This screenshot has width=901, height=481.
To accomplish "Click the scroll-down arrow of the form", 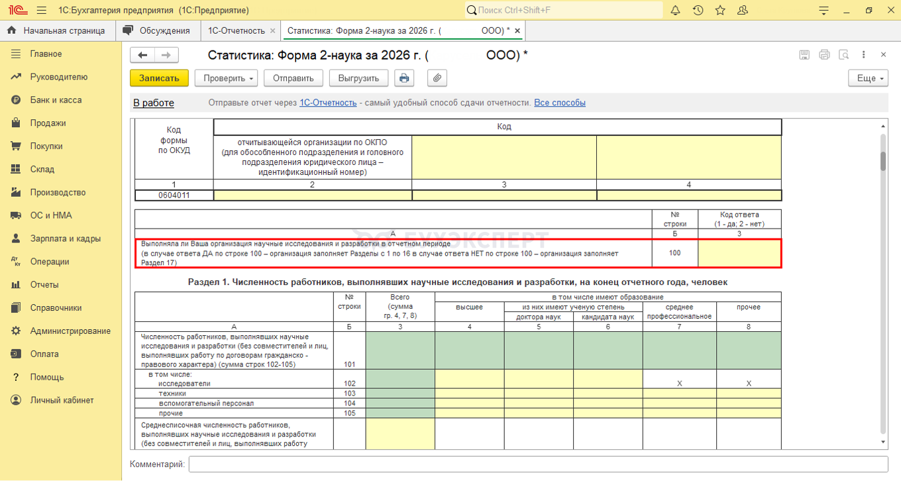I will click(883, 441).
